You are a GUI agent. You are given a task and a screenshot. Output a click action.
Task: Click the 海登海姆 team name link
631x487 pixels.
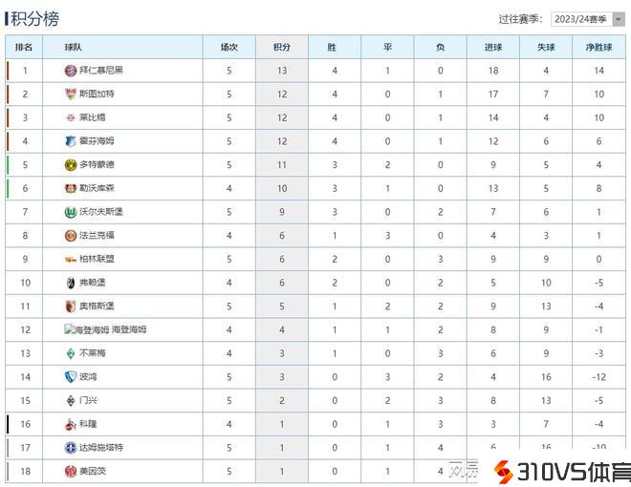point(128,329)
